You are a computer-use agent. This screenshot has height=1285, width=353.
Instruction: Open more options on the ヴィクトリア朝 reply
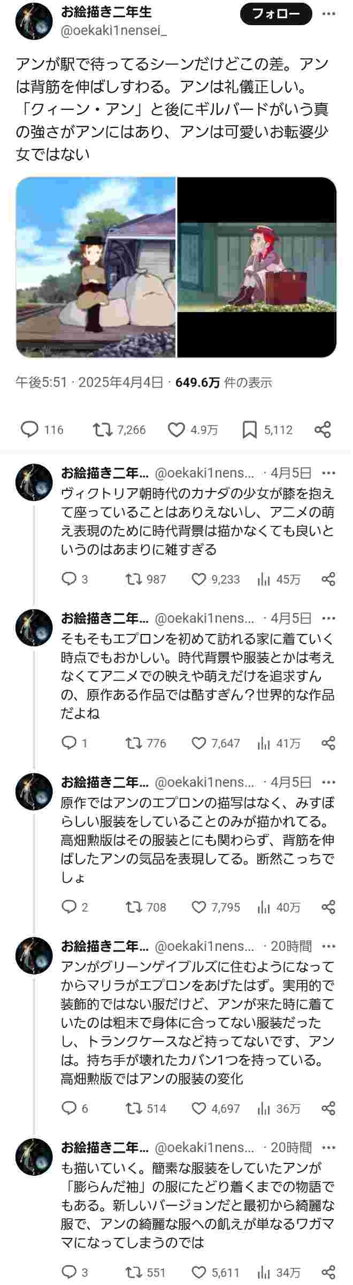(x=329, y=473)
